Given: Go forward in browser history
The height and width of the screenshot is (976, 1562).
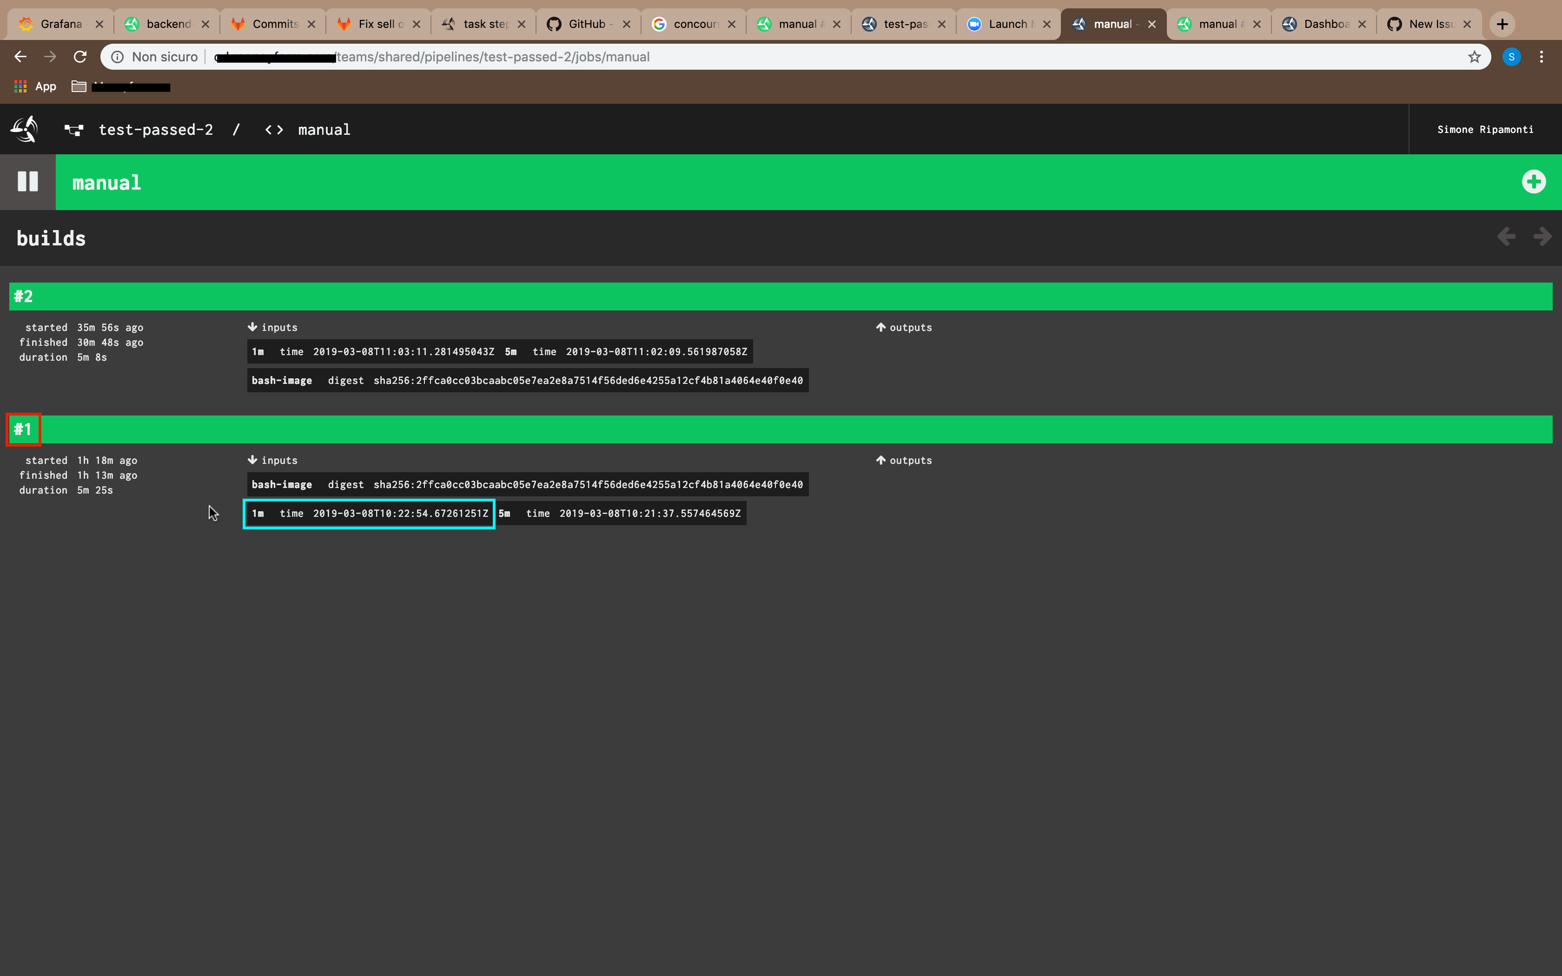Looking at the screenshot, I should pos(50,57).
